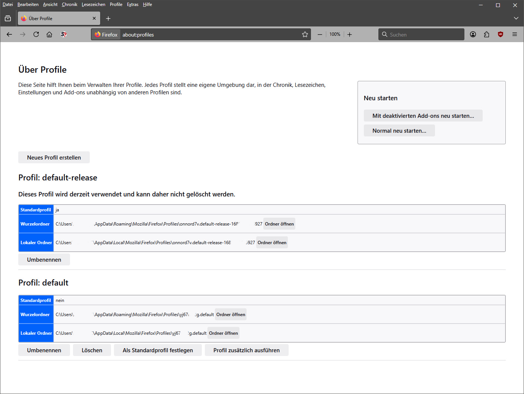
Task: Click the uBlock Origin shield icon
Action: click(x=501, y=34)
